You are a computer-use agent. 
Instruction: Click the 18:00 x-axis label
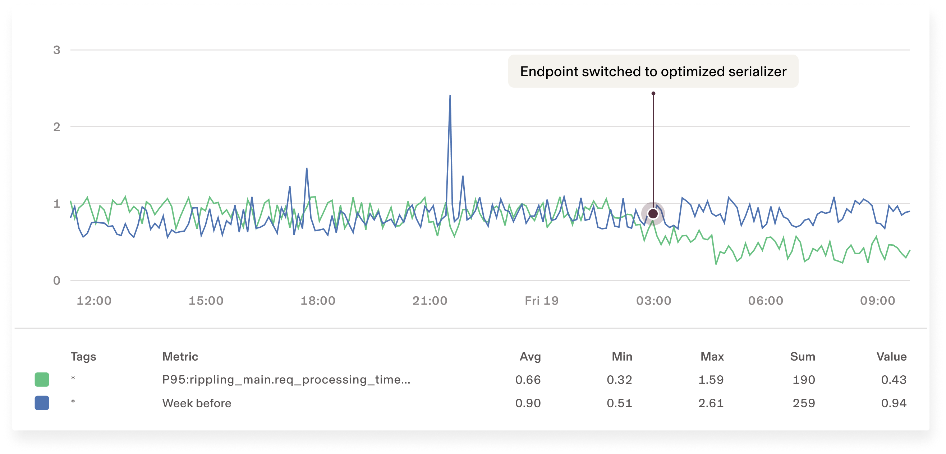tap(318, 301)
